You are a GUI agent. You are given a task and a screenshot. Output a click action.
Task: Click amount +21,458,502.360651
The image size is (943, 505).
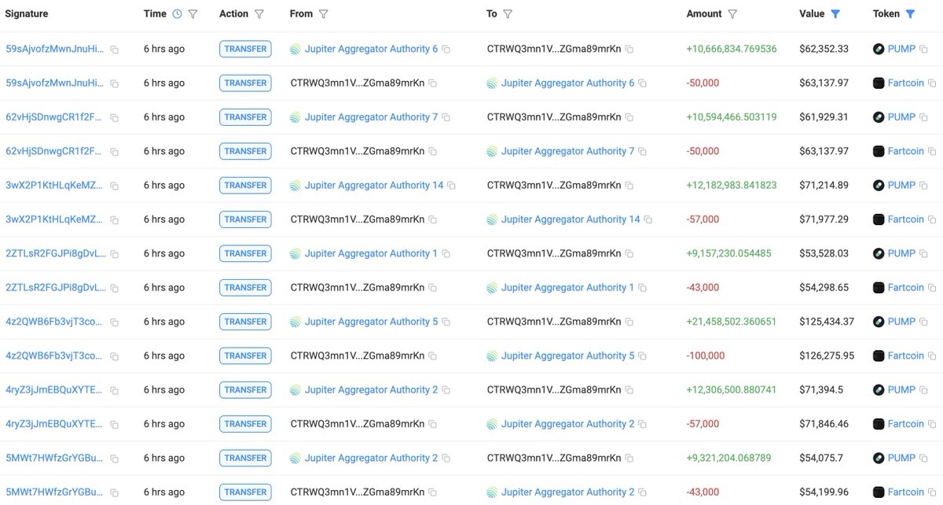pos(732,322)
